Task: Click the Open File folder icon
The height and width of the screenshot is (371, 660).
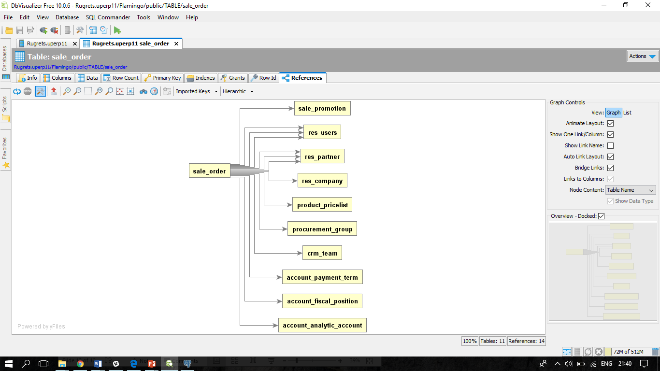Action: [x=9, y=30]
